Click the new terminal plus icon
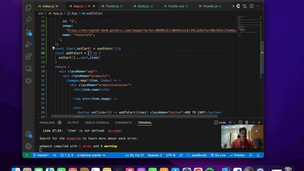This screenshot has height=171, width=304. click(230, 123)
